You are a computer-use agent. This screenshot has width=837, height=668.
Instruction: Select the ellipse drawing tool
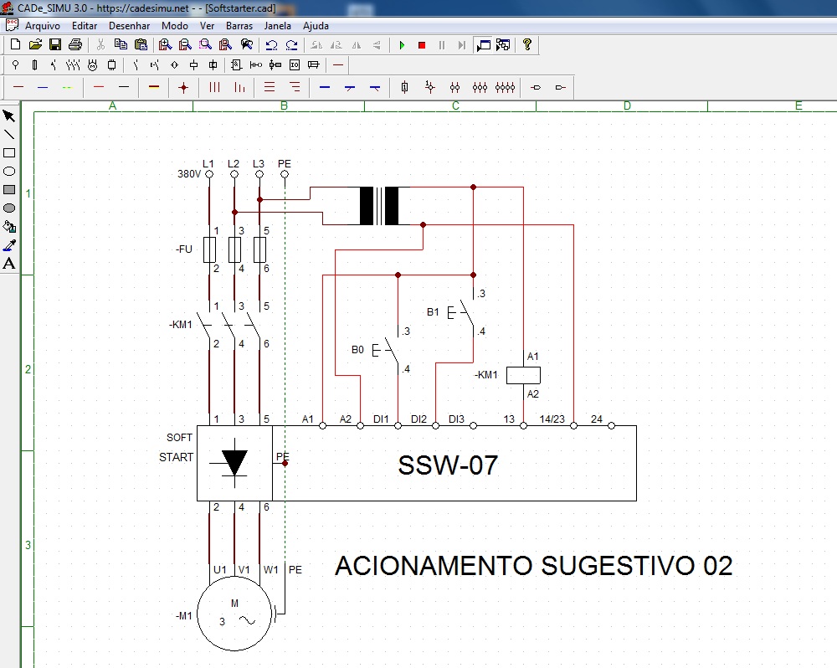pyautogui.click(x=8, y=171)
